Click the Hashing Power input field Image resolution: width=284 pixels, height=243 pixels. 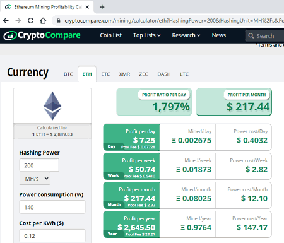tap(39, 165)
